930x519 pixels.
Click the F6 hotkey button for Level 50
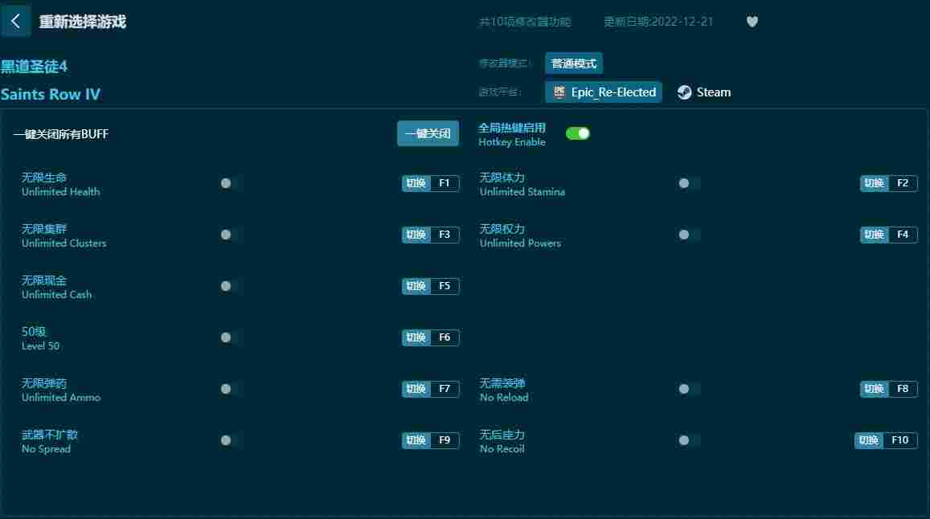click(x=431, y=337)
